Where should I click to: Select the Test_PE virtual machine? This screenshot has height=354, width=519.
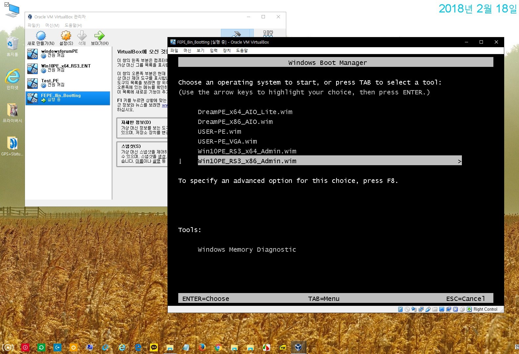(x=68, y=83)
